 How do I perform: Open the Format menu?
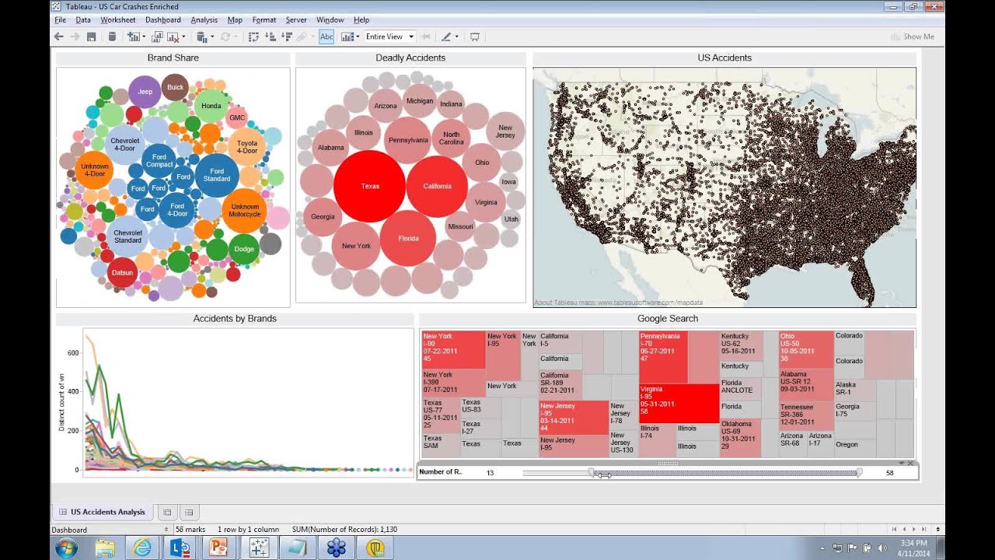264,19
